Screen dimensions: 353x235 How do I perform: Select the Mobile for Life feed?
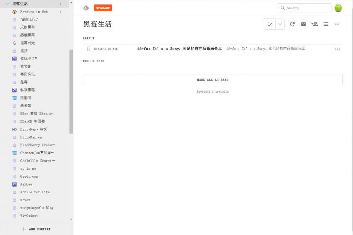tap(35, 192)
